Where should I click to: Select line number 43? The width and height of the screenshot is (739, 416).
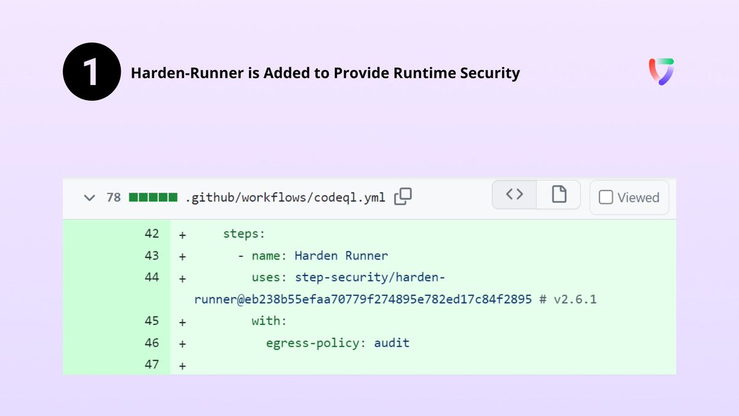pos(151,255)
